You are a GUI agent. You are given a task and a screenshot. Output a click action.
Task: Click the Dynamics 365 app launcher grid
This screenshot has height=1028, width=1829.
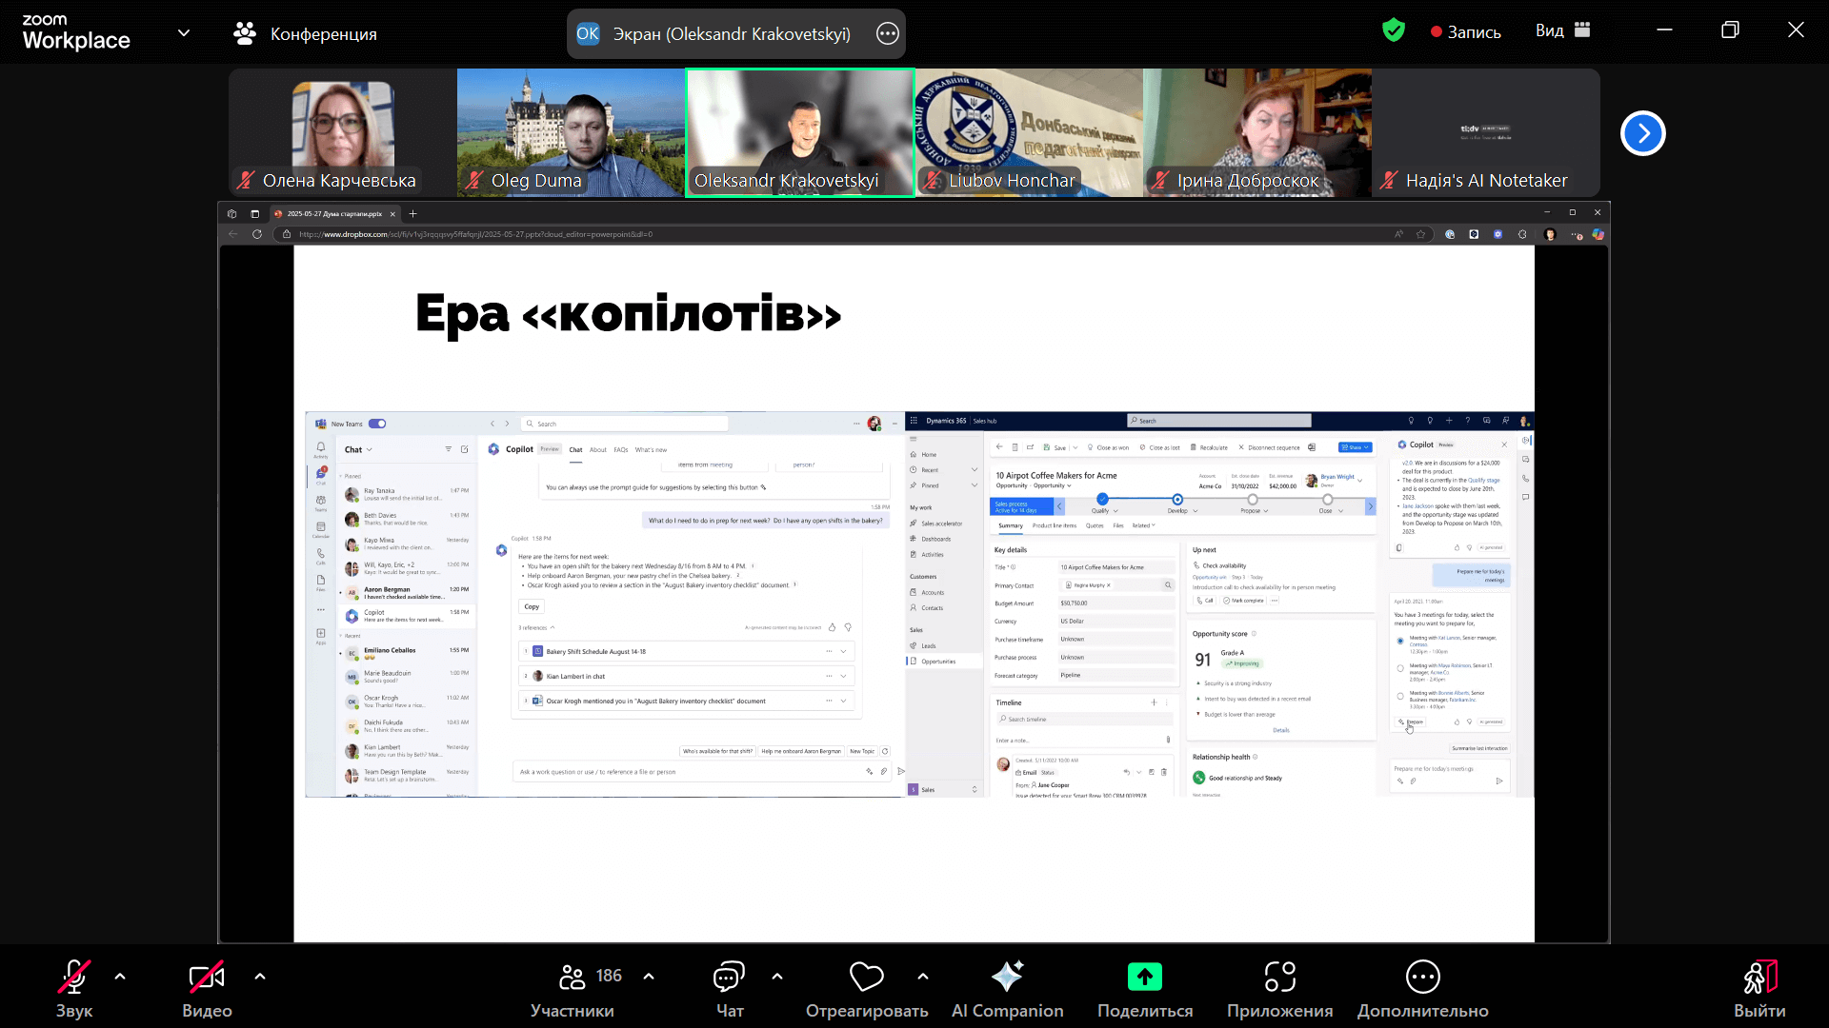pos(913,420)
